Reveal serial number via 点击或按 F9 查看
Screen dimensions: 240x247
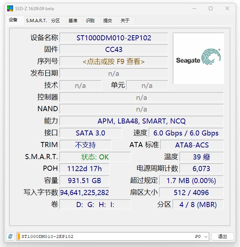113,61
